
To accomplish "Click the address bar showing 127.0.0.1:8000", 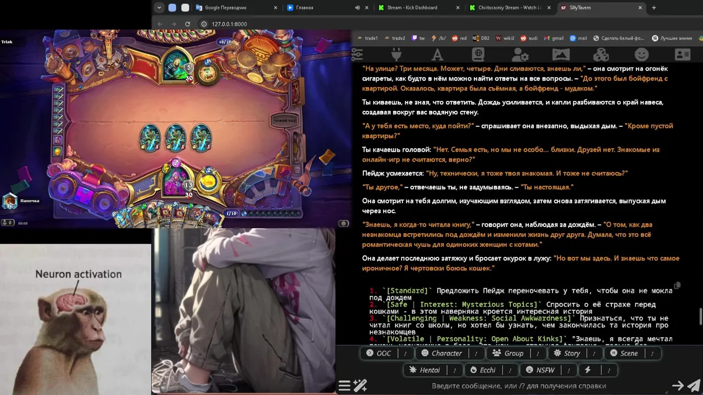I will 229,24.
